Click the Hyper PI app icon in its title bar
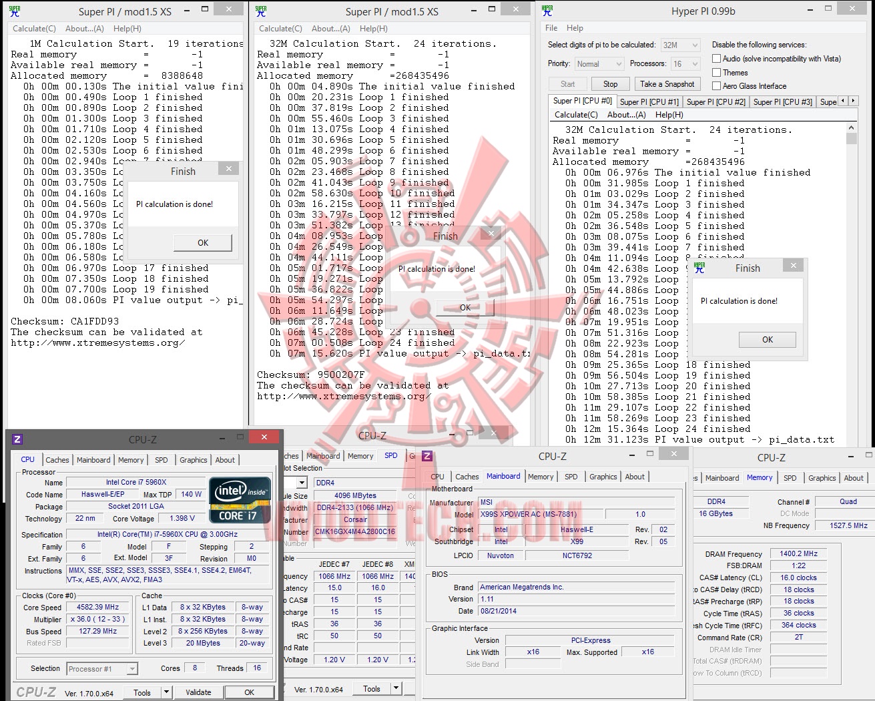The width and height of the screenshot is (875, 701). tap(547, 11)
